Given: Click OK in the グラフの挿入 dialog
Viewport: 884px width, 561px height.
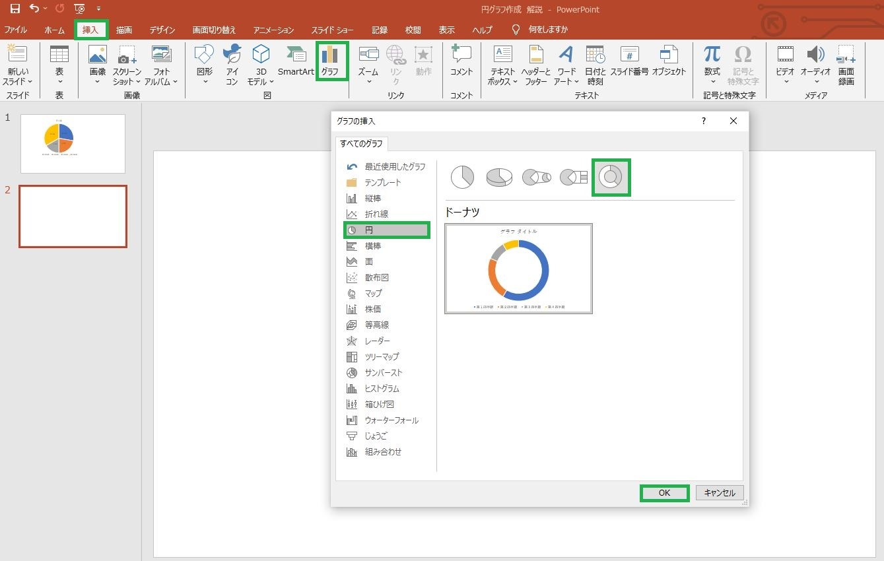Looking at the screenshot, I should coord(664,493).
